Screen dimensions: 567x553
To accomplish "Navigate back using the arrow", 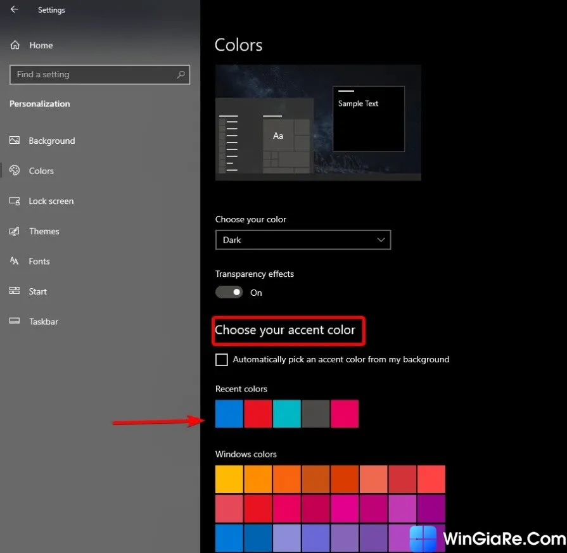I will tap(13, 10).
